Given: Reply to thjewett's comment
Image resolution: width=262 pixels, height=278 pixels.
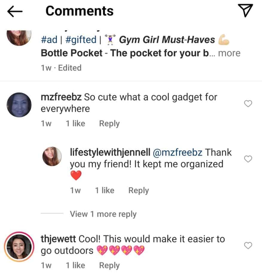Looking at the screenshot, I should click(x=109, y=265).
